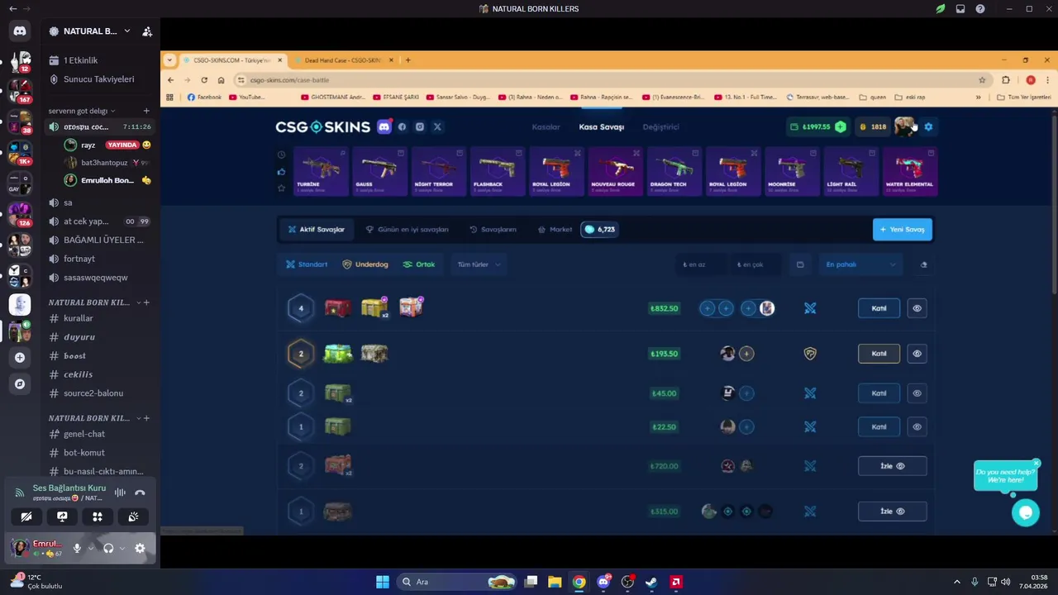Image resolution: width=1058 pixels, height=595 pixels.
Task: Start screen sharing in Discord voice panel
Action: 62,516
